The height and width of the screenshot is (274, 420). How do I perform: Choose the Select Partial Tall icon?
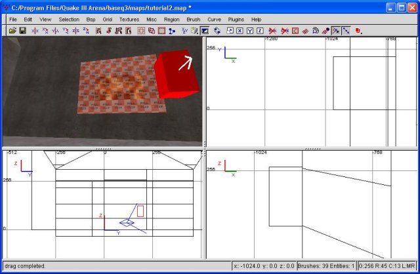(x=118, y=31)
